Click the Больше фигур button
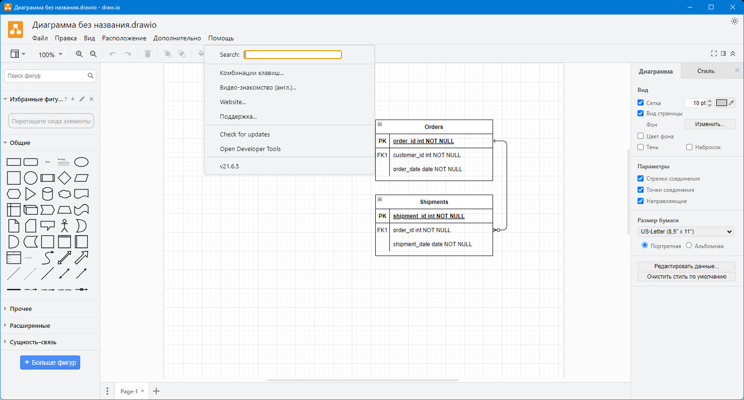Viewport: 744px width, 400px height. 50,362
